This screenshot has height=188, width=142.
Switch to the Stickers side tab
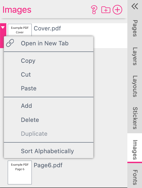pos(135,118)
